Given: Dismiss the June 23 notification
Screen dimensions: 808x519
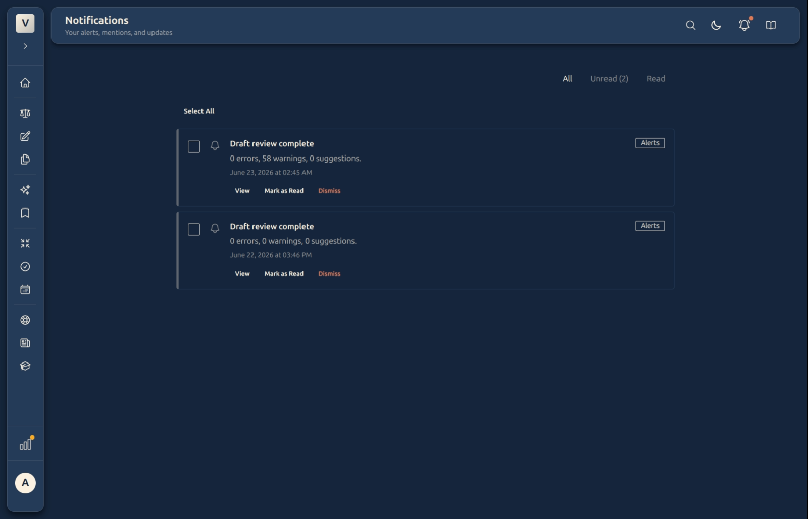Looking at the screenshot, I should click(x=329, y=191).
